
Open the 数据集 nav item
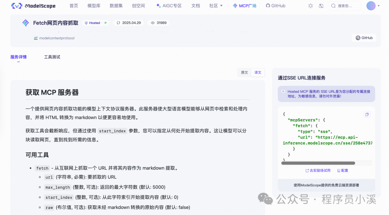point(116,6)
